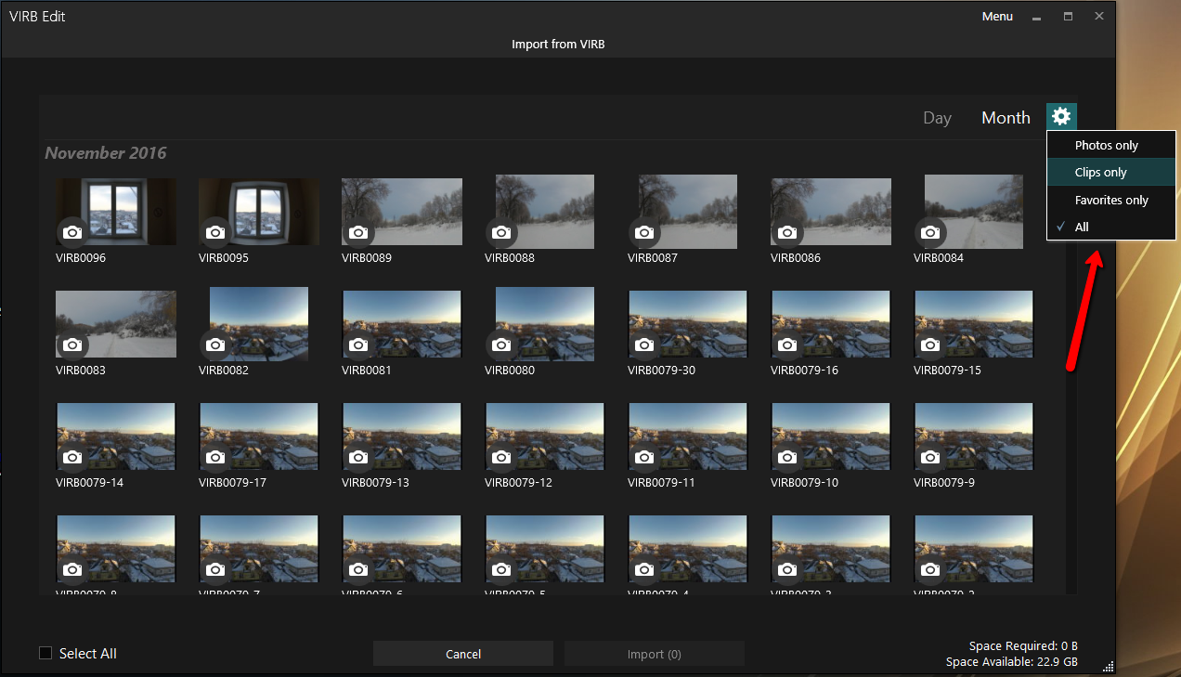Click the Import (0) button
Screen dimensions: 1181x677
[654, 654]
